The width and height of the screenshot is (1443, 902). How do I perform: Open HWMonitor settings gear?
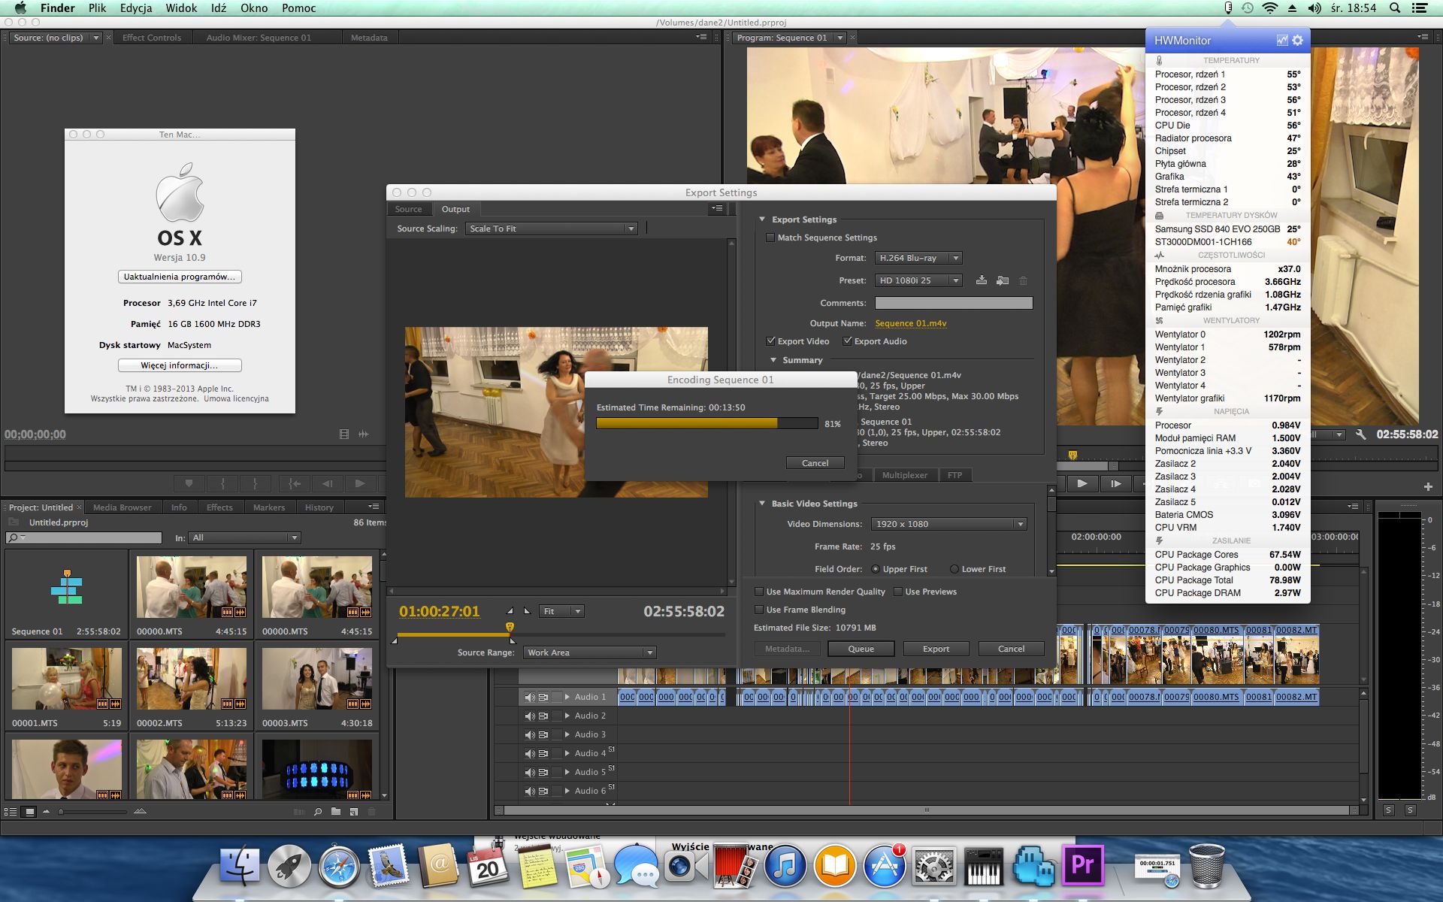click(x=1298, y=41)
